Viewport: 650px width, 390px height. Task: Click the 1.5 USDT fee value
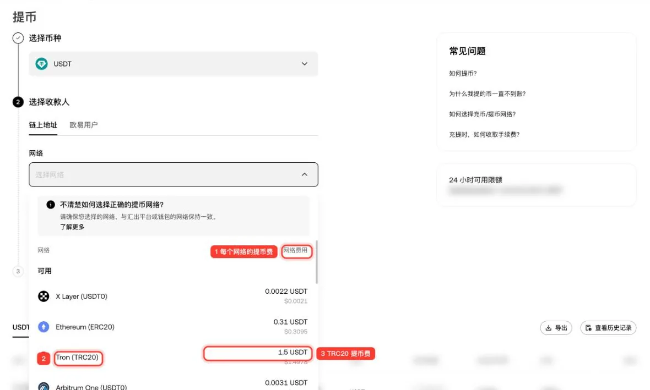pos(292,353)
